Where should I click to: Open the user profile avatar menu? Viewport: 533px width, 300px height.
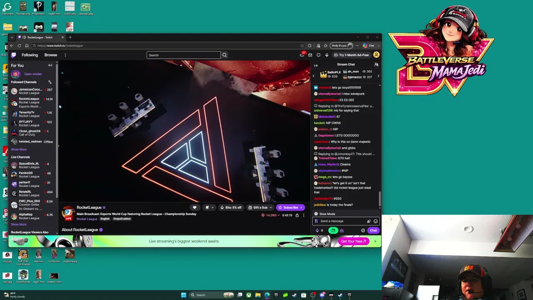pos(376,55)
